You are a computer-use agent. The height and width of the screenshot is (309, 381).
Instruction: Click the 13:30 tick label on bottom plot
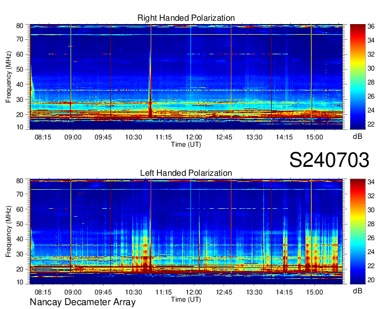pos(254,292)
